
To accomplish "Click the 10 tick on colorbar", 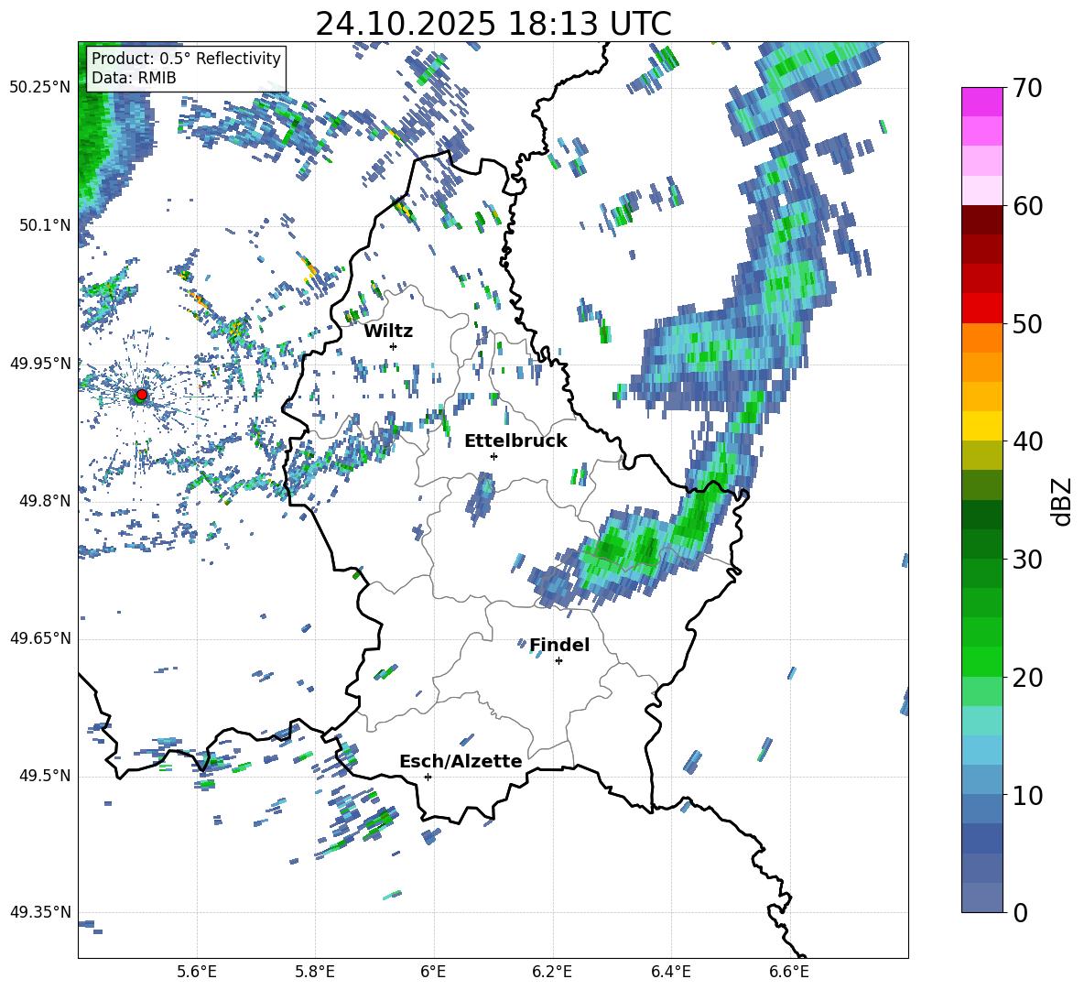I will 1026,795.
